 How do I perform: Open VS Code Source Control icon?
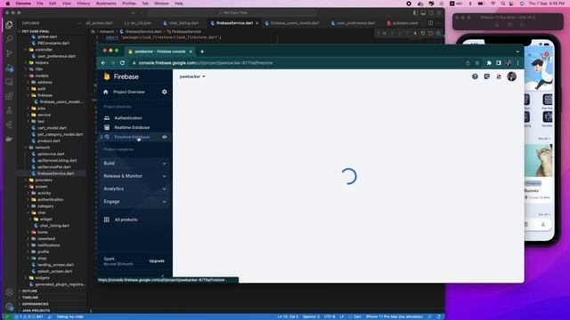point(9,53)
